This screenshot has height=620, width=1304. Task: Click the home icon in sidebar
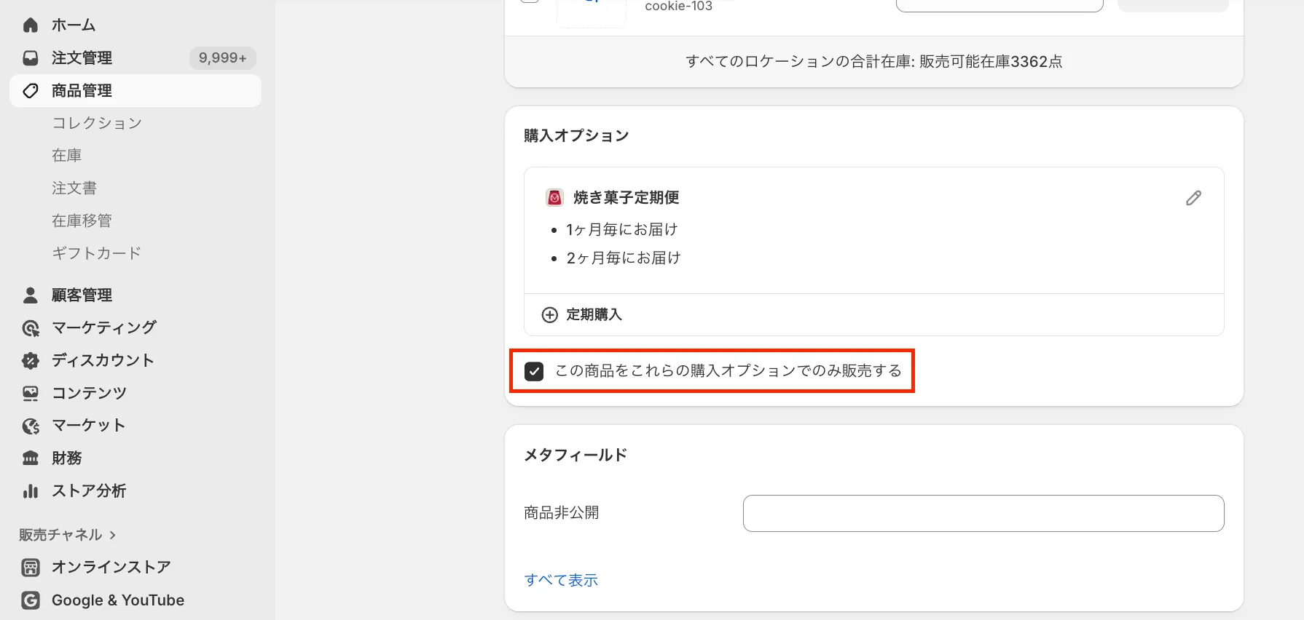pyautogui.click(x=31, y=25)
